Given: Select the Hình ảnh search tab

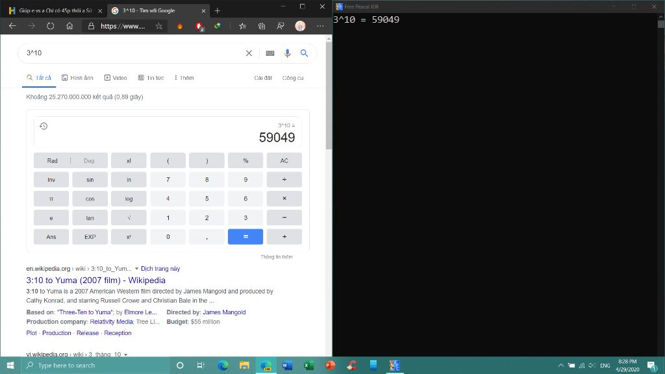Looking at the screenshot, I should [77, 78].
